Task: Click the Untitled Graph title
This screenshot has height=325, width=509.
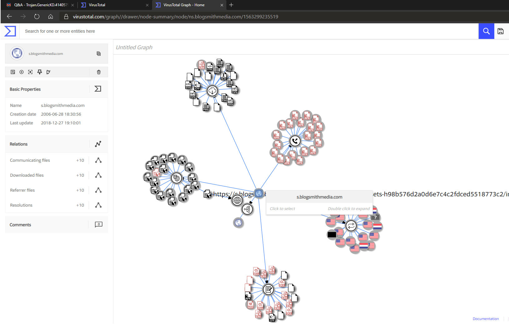Action: 134,47
